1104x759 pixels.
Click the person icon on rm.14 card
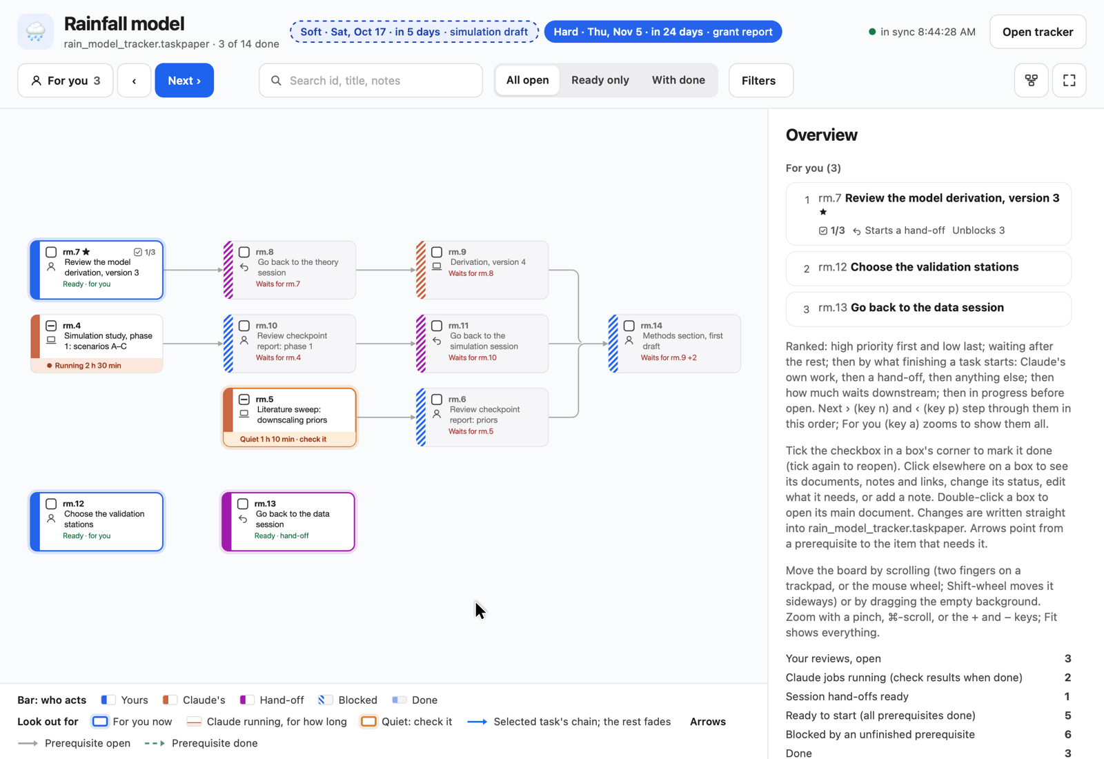(629, 340)
